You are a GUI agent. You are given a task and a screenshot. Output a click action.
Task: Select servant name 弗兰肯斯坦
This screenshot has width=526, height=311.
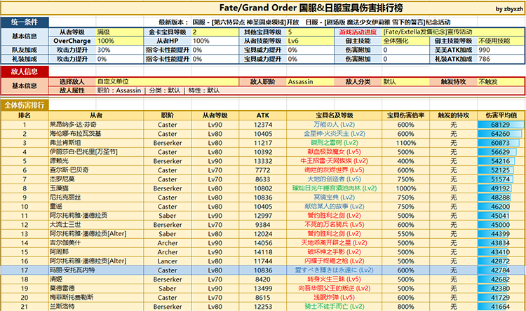67,143
